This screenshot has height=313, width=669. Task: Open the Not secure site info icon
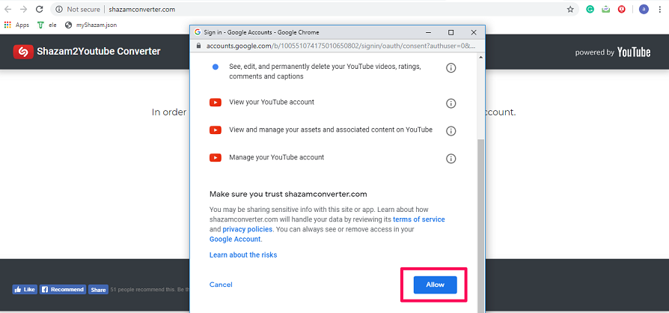point(59,10)
